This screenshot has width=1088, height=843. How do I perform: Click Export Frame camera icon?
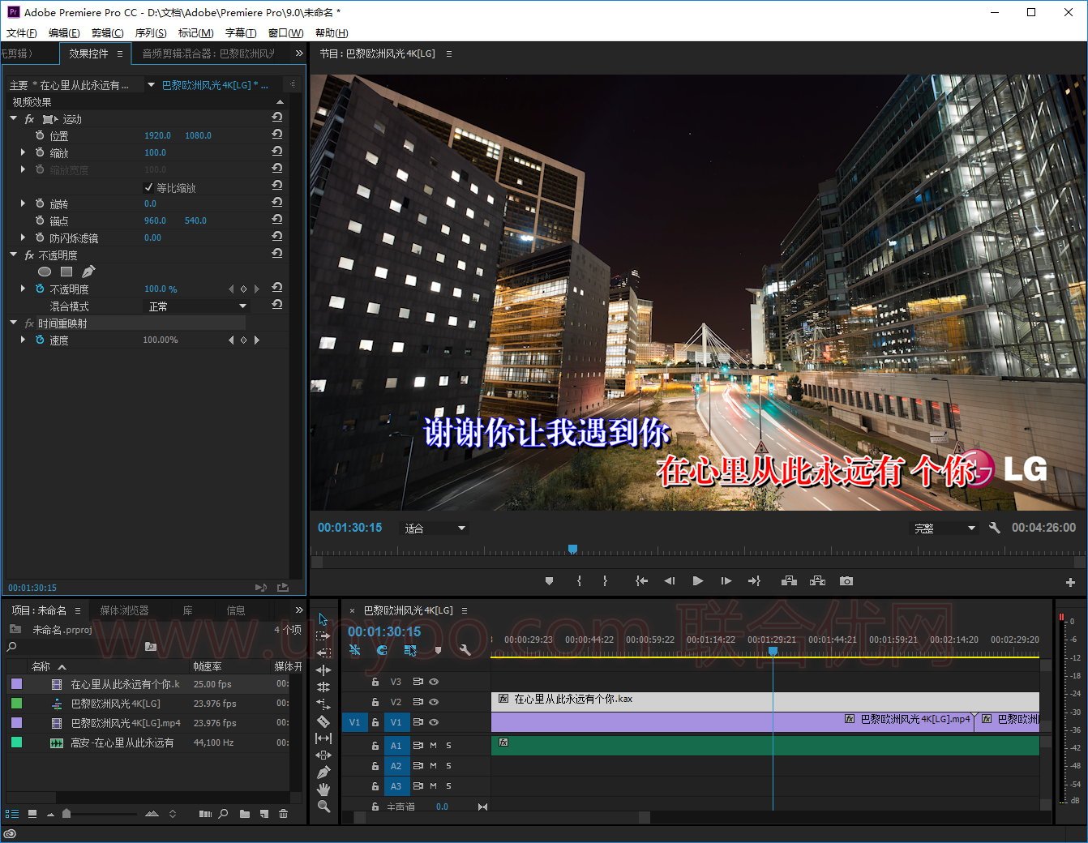[x=846, y=581]
